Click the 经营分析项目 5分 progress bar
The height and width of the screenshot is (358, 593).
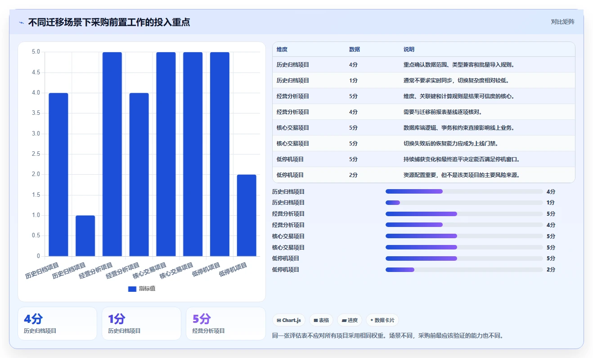[464, 214]
